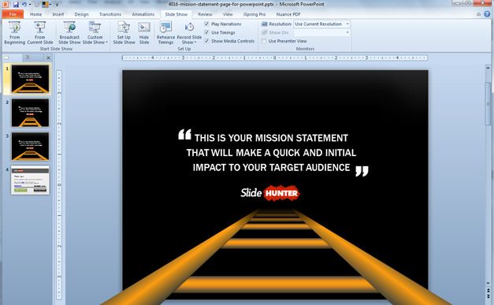Click the vertical scrollbar of slide area
The image size is (494, 305).
(x=488, y=177)
